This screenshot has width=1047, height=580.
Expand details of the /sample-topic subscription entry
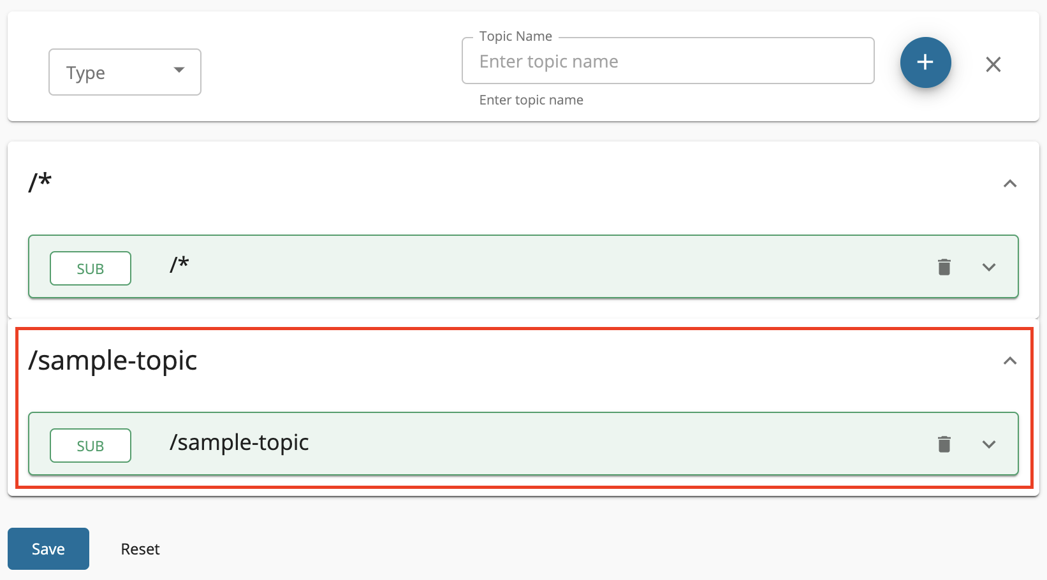[x=989, y=444]
